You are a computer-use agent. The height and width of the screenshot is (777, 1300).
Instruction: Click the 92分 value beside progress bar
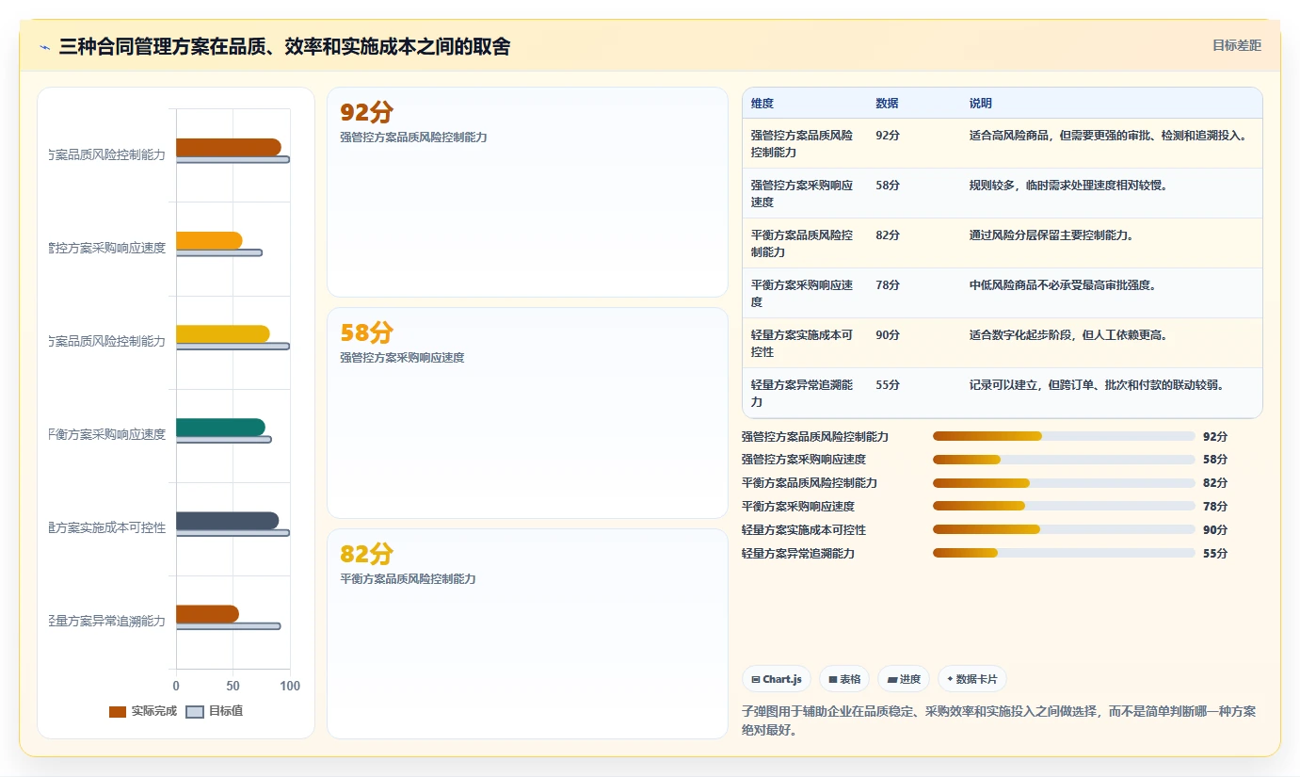pyautogui.click(x=1215, y=437)
